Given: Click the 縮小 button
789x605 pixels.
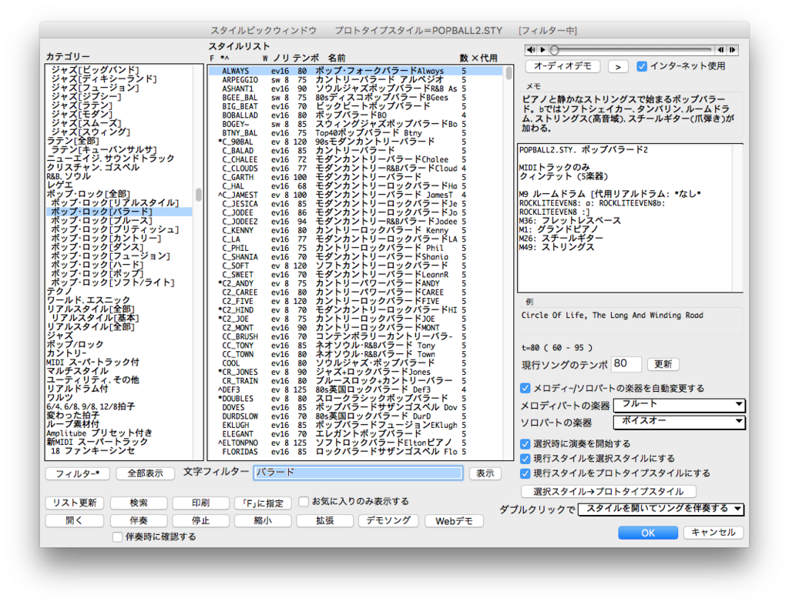Looking at the screenshot, I should click(263, 521).
